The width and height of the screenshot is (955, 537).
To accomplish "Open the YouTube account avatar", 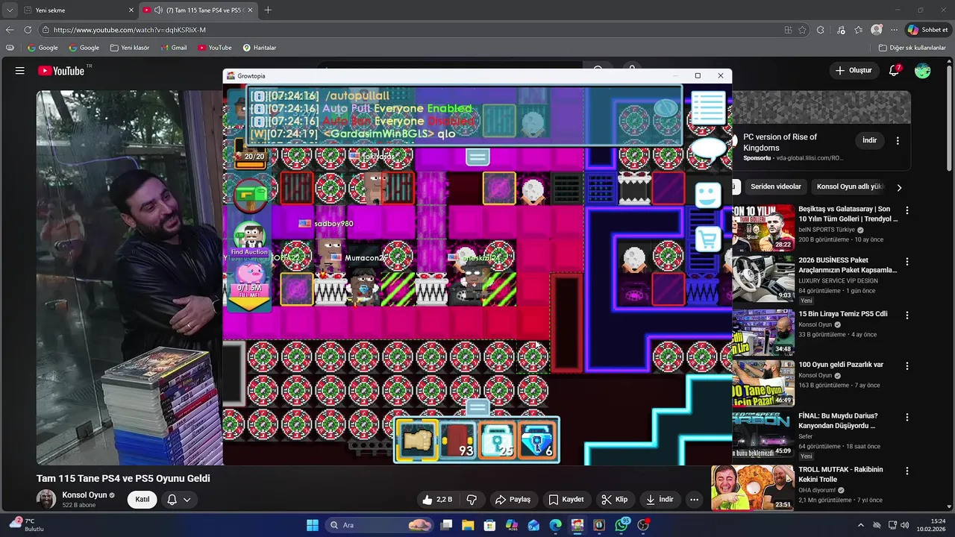I will pos(923,70).
